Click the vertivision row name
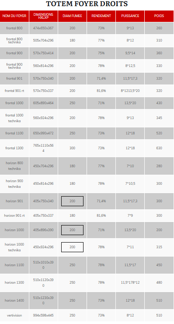 pos(14,315)
